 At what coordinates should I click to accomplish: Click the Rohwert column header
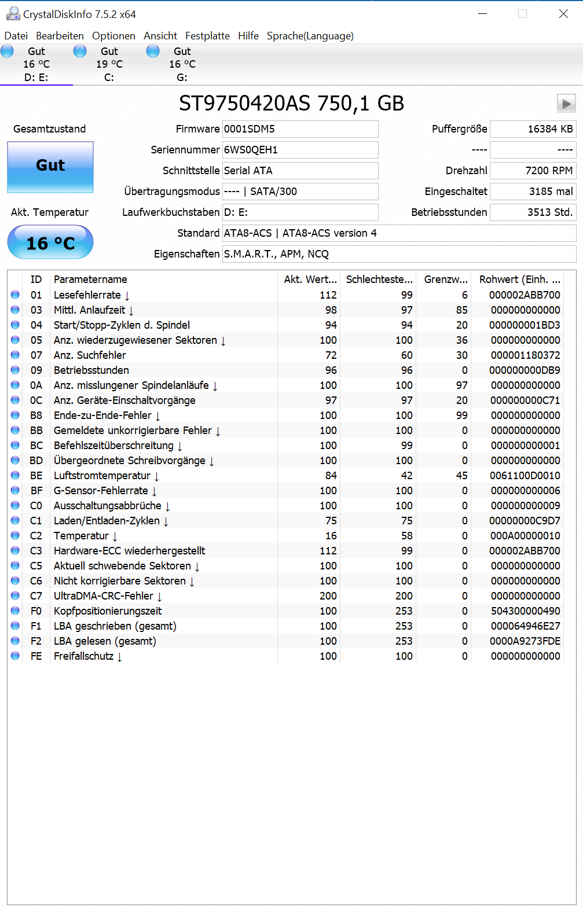518,280
